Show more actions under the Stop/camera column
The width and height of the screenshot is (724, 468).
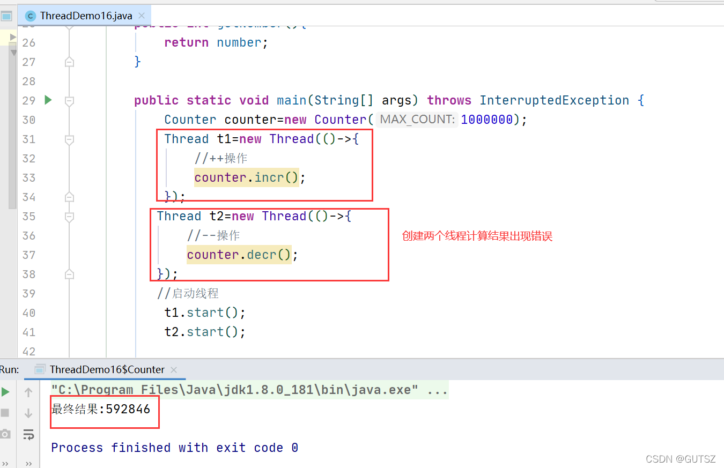[5, 464]
